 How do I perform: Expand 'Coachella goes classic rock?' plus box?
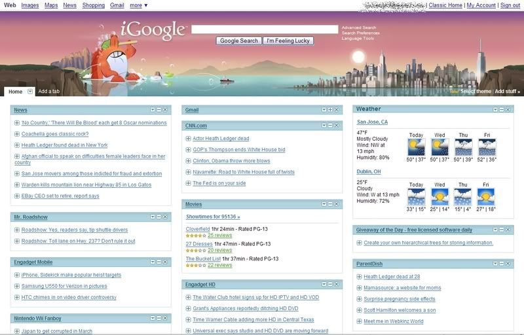click(17, 133)
